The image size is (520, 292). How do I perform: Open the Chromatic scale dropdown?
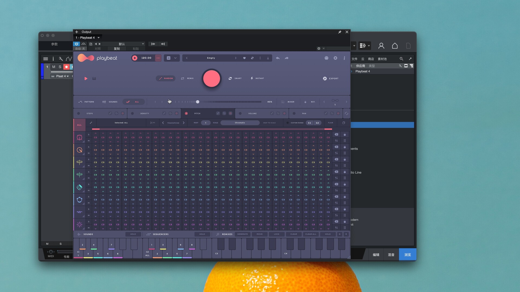pos(240,123)
